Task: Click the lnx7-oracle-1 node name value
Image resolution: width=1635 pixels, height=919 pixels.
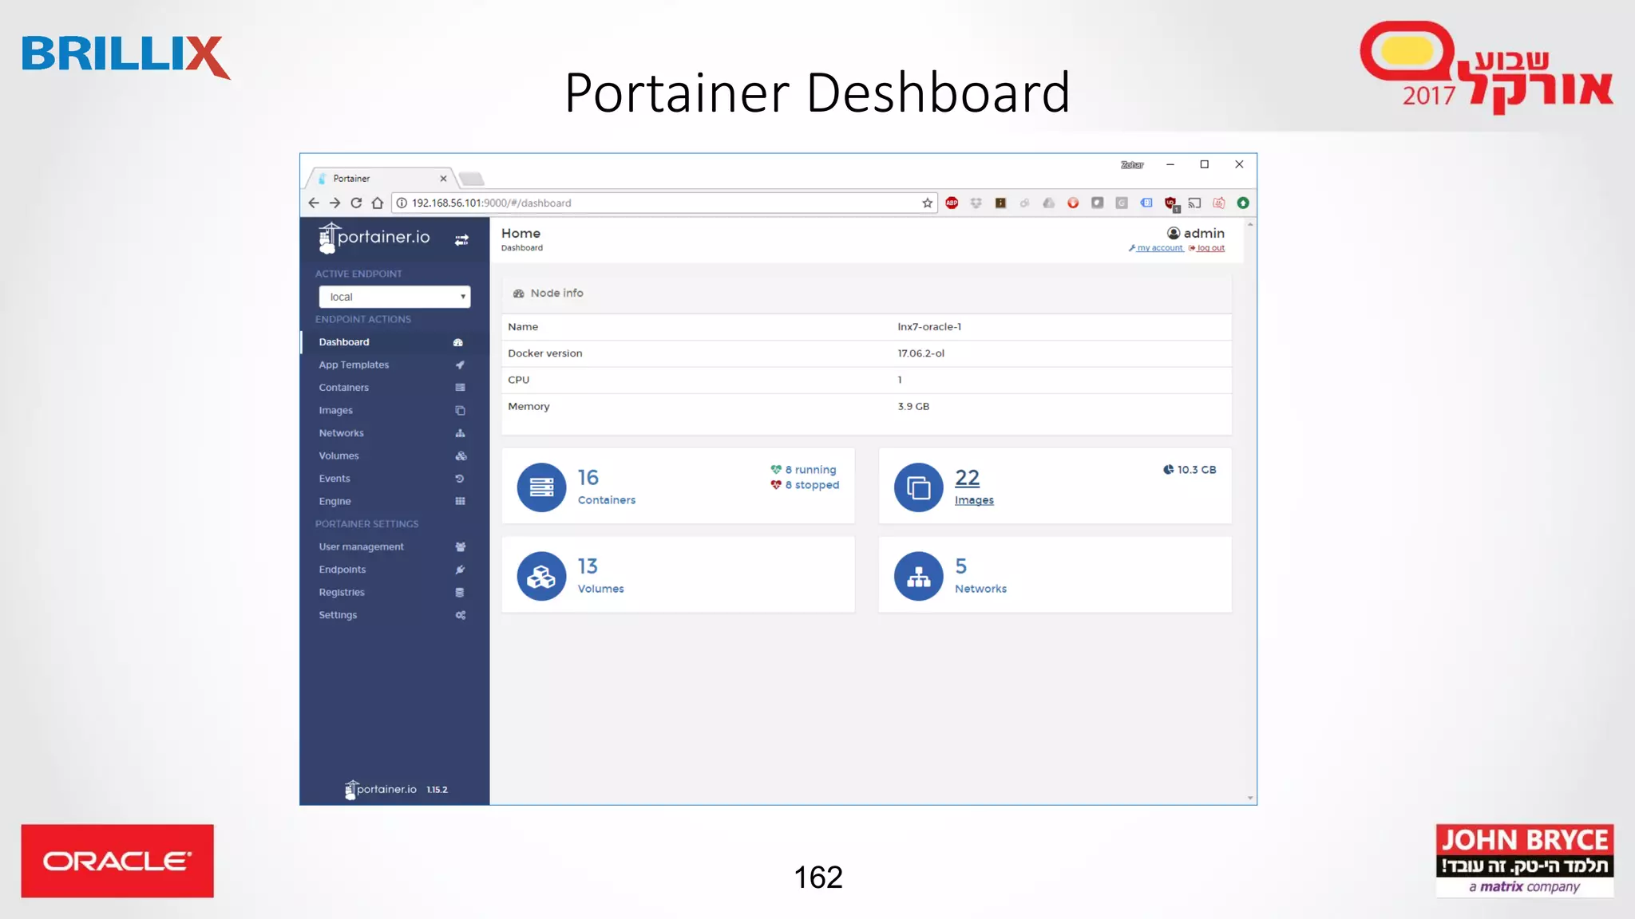Action: (929, 327)
